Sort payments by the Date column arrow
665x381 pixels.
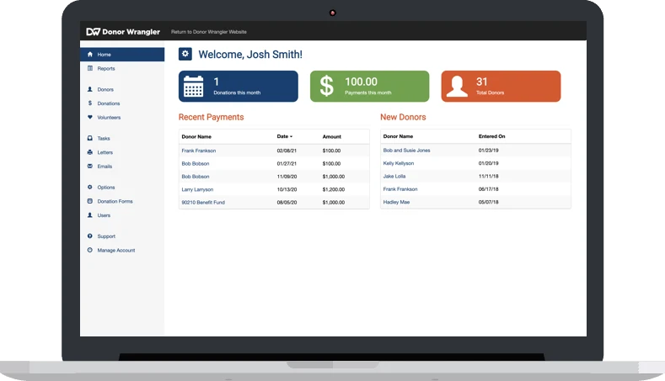[292, 136]
